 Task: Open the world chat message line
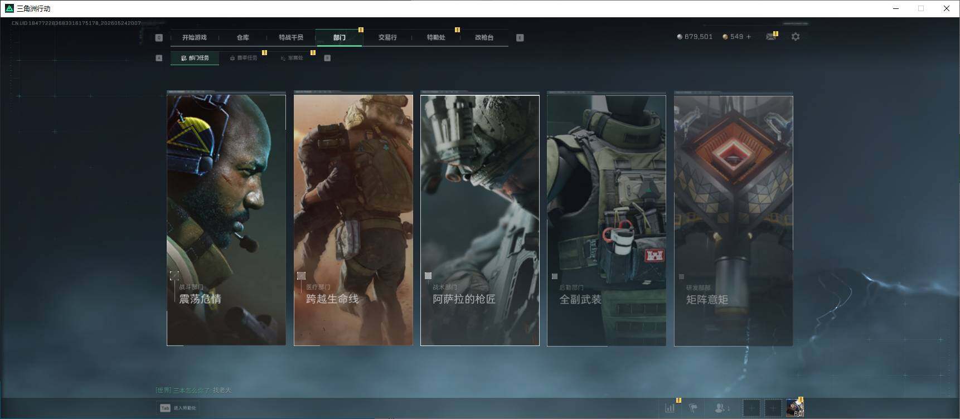[x=193, y=390]
